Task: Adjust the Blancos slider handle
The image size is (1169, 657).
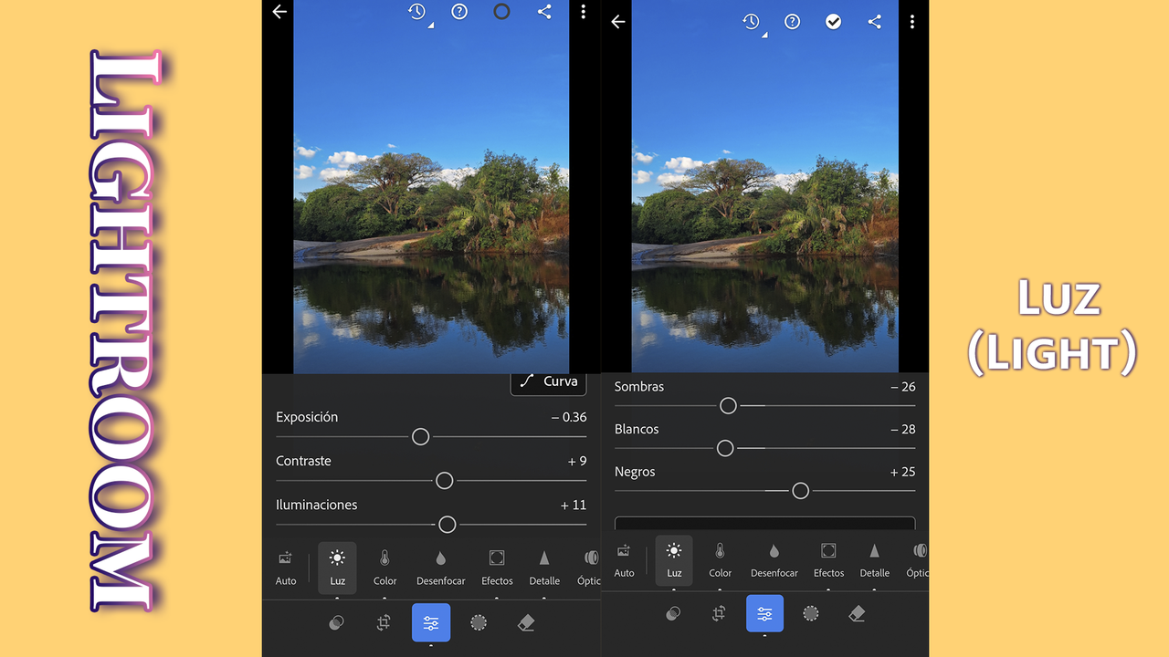Action: (725, 448)
